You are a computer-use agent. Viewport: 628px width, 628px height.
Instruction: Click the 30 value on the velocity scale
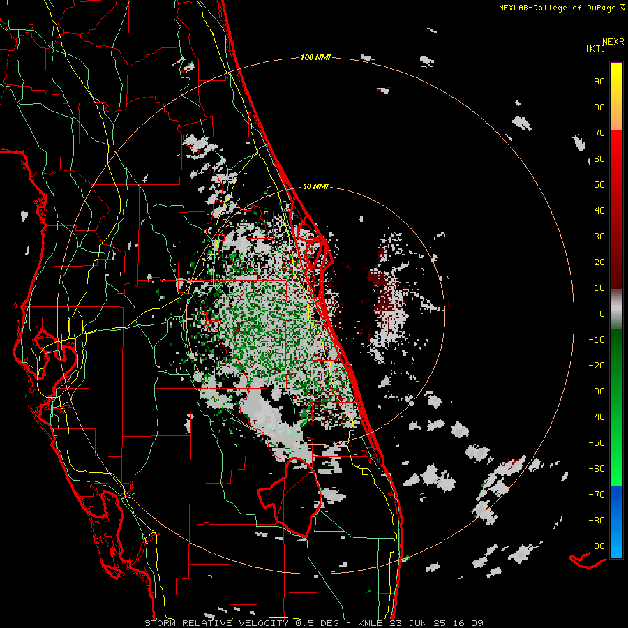pyautogui.click(x=599, y=237)
